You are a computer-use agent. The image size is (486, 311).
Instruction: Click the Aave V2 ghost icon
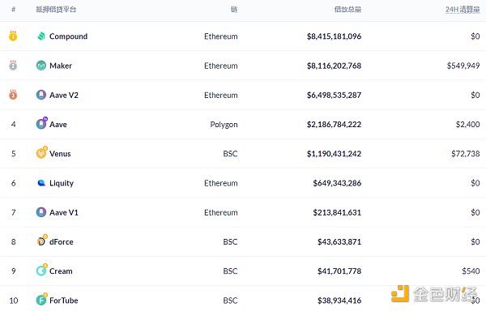click(41, 95)
